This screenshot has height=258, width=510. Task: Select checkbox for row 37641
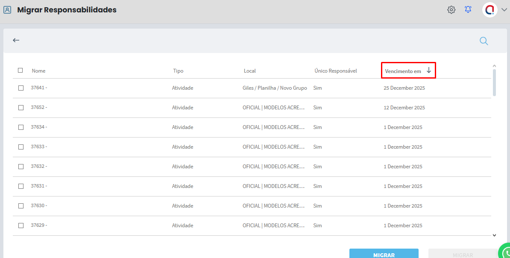tap(21, 88)
